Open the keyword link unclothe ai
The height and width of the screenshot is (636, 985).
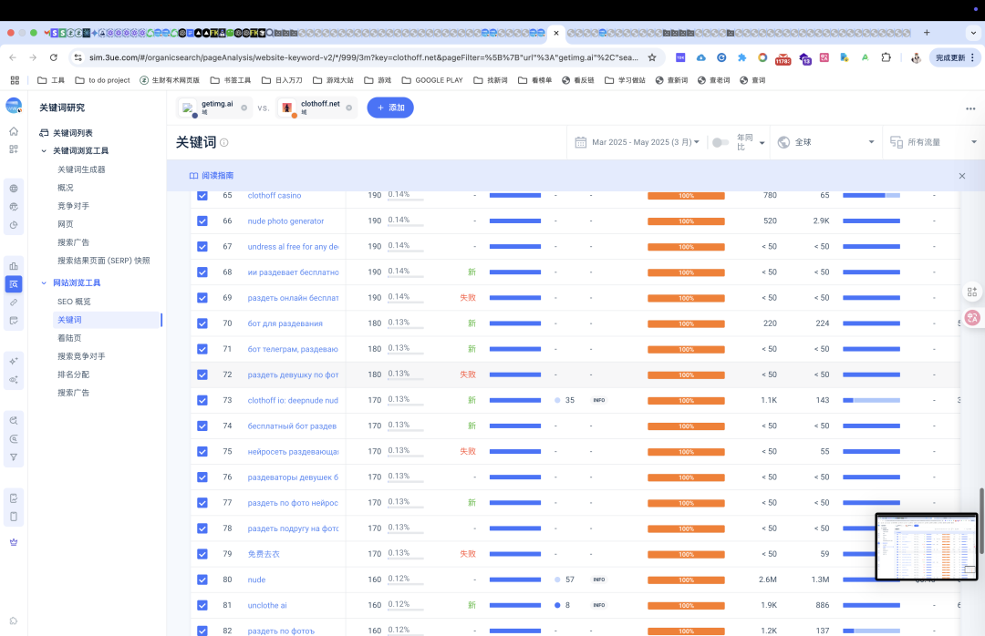click(267, 605)
